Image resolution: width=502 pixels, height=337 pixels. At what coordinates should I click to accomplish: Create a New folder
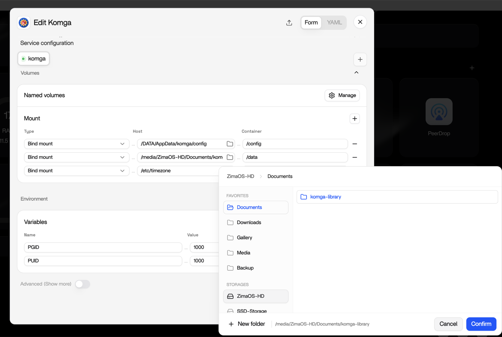pos(247,324)
